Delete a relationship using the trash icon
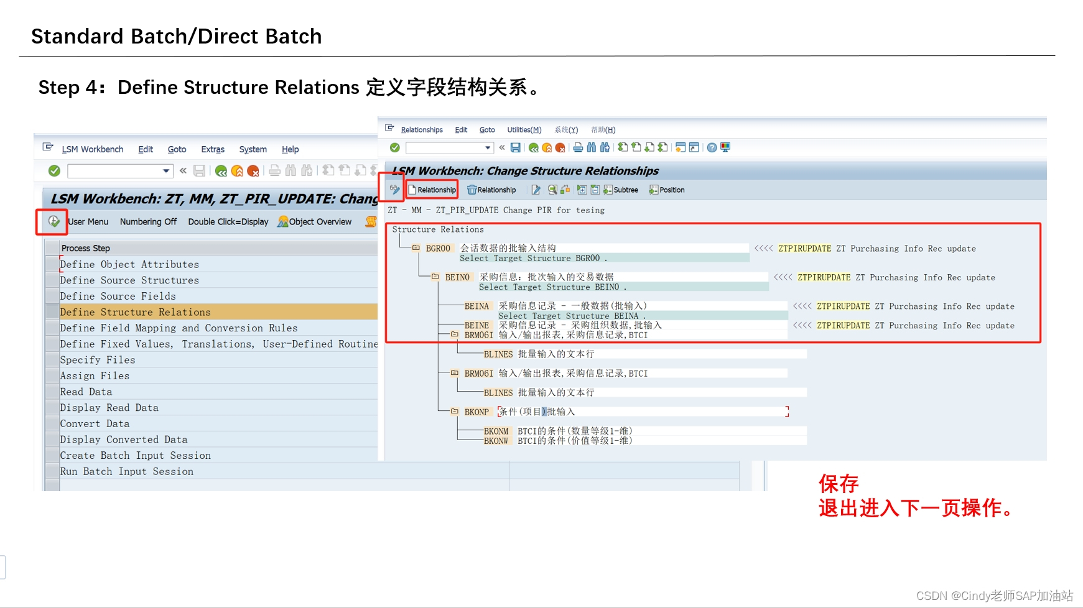 pos(491,190)
